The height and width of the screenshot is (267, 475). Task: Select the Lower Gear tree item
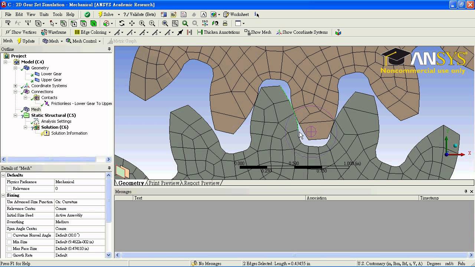click(x=51, y=74)
